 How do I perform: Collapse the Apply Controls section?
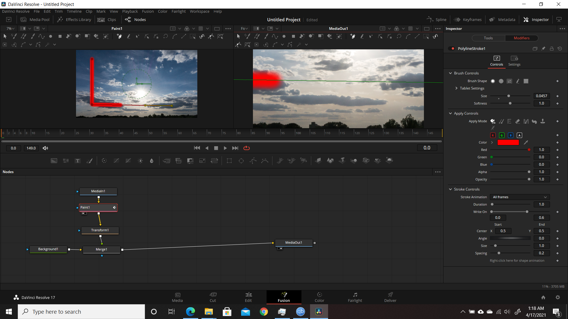point(451,113)
